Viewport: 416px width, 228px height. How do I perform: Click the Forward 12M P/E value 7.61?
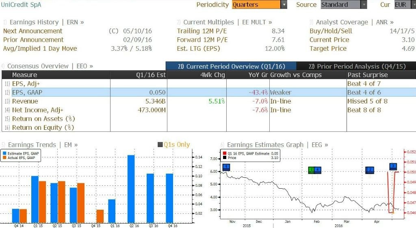(x=278, y=40)
